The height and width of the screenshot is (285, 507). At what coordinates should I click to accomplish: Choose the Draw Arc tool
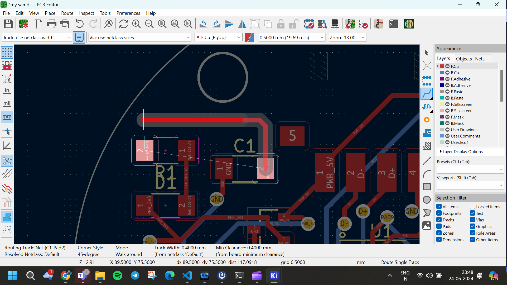(x=427, y=174)
